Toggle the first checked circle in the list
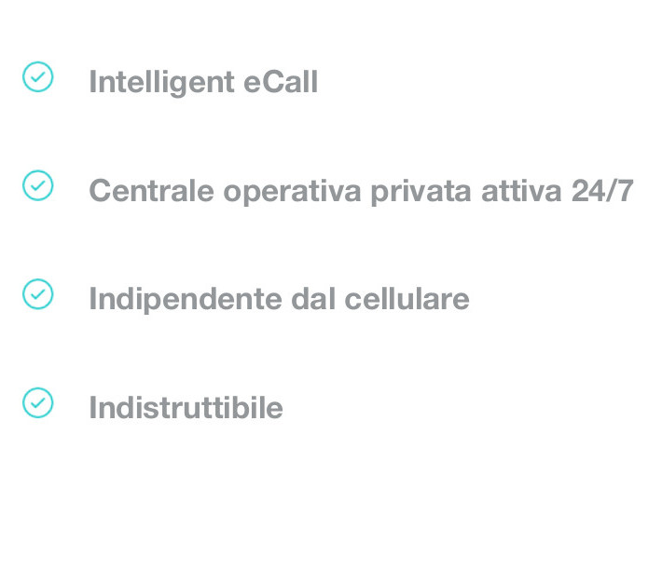This screenshot has width=662, height=570. tap(37, 76)
